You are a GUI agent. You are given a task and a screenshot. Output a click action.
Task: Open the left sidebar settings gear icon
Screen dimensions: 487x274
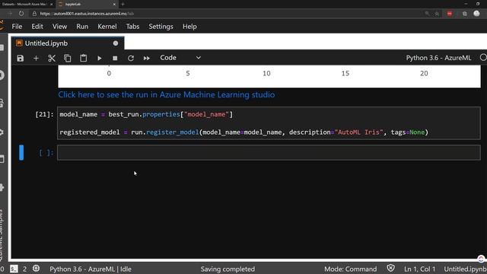coord(2,132)
